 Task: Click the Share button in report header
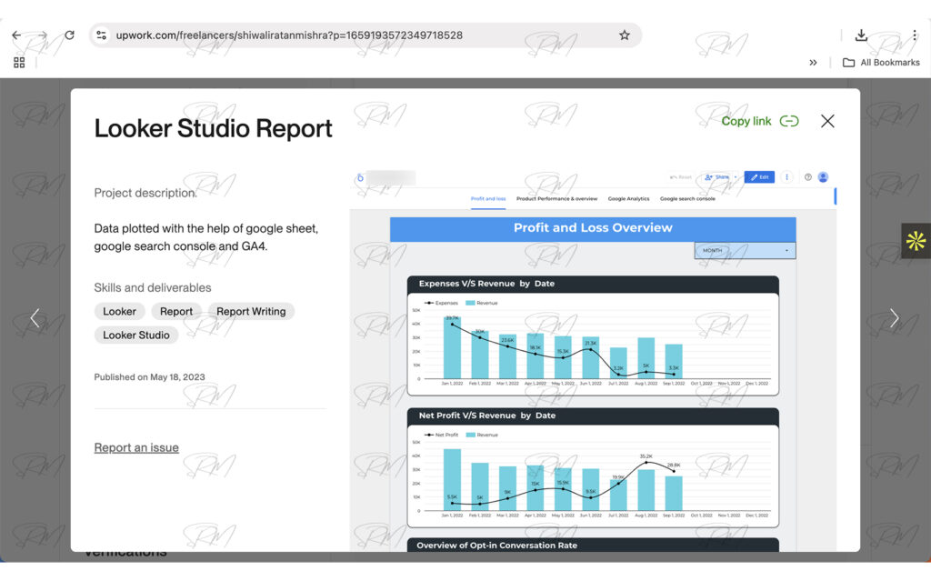click(716, 177)
